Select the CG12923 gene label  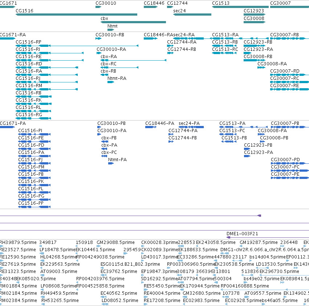pos(254,11)
